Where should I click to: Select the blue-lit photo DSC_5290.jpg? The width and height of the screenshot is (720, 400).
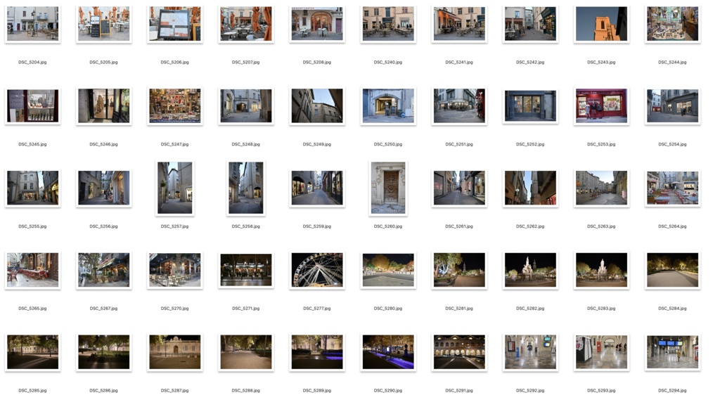coord(388,352)
